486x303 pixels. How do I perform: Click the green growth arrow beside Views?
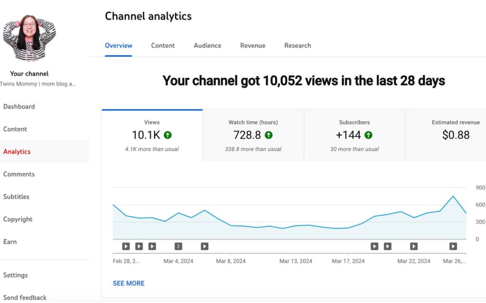tap(167, 135)
